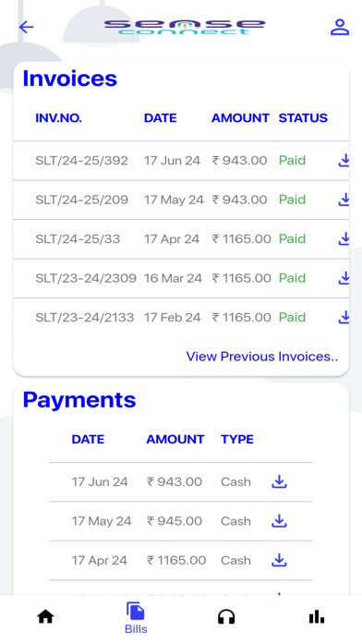Select invoice number SLT/24-25/392
Screen dimensions: 362x643
81,161
